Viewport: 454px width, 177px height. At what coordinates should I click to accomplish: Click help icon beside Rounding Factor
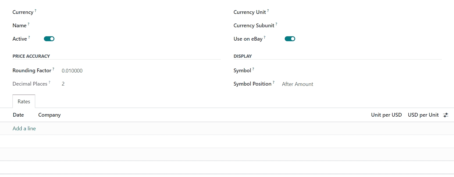(53, 69)
